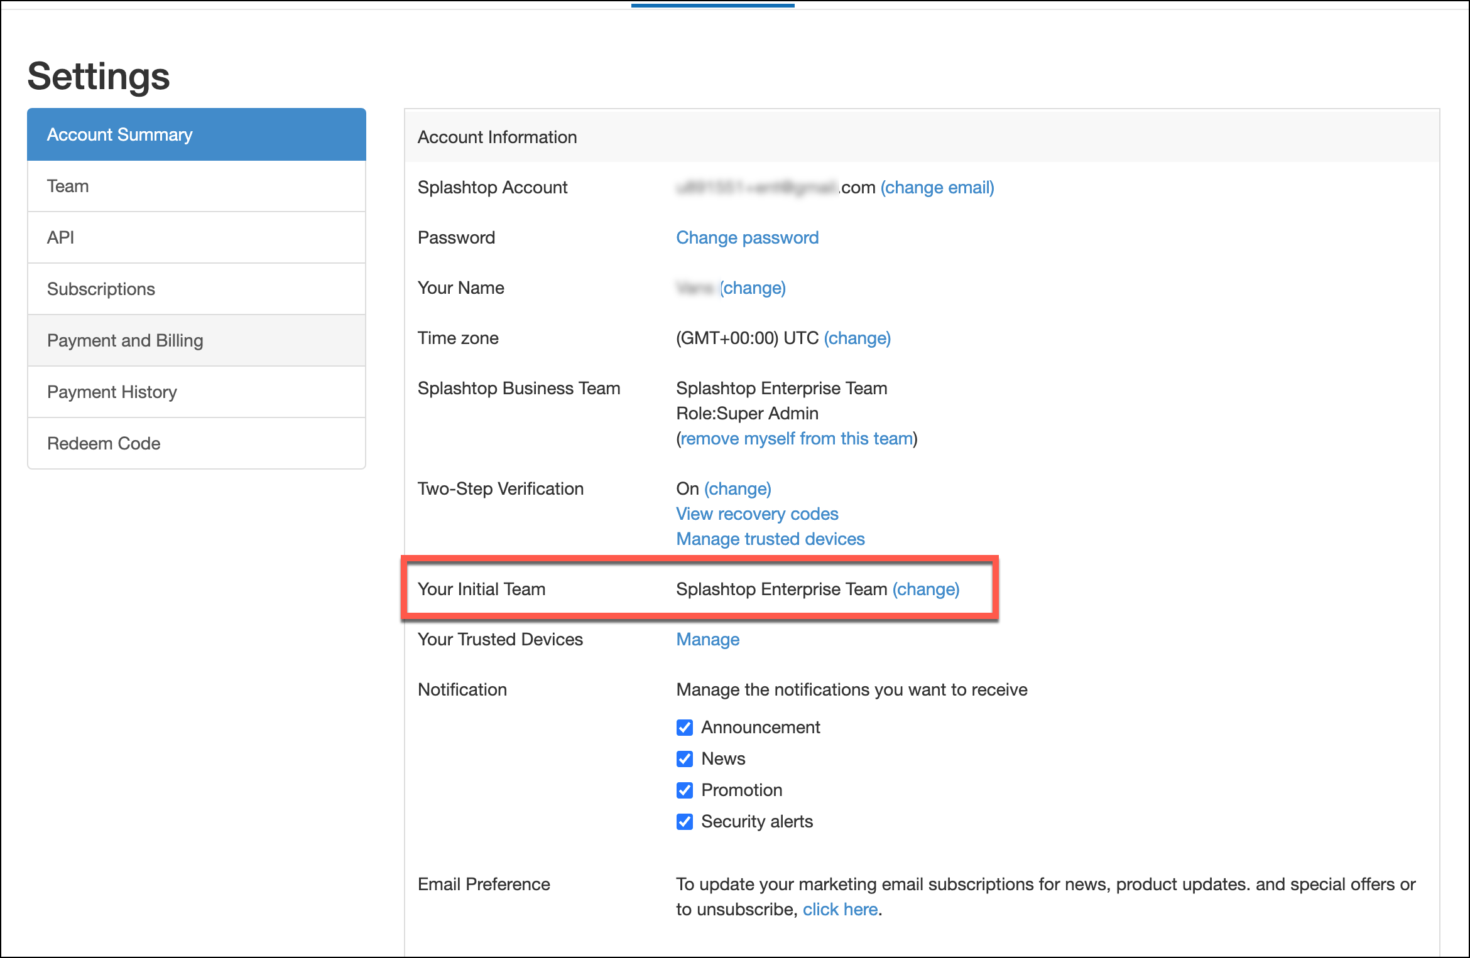Change your name link
The width and height of the screenshot is (1470, 958).
[753, 288]
